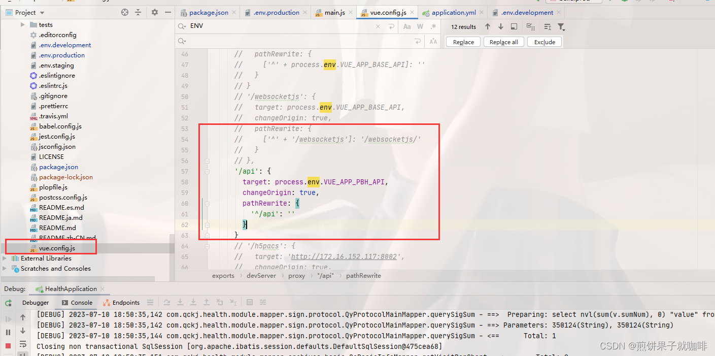Expand External Libraries node
Viewport: 715px width, 356px height.
(x=5, y=258)
